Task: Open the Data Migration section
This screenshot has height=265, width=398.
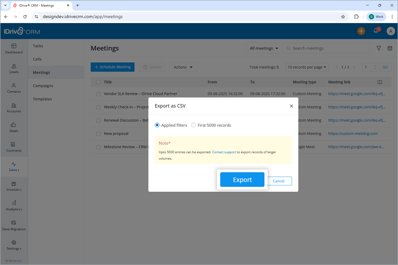Action: pos(14,226)
